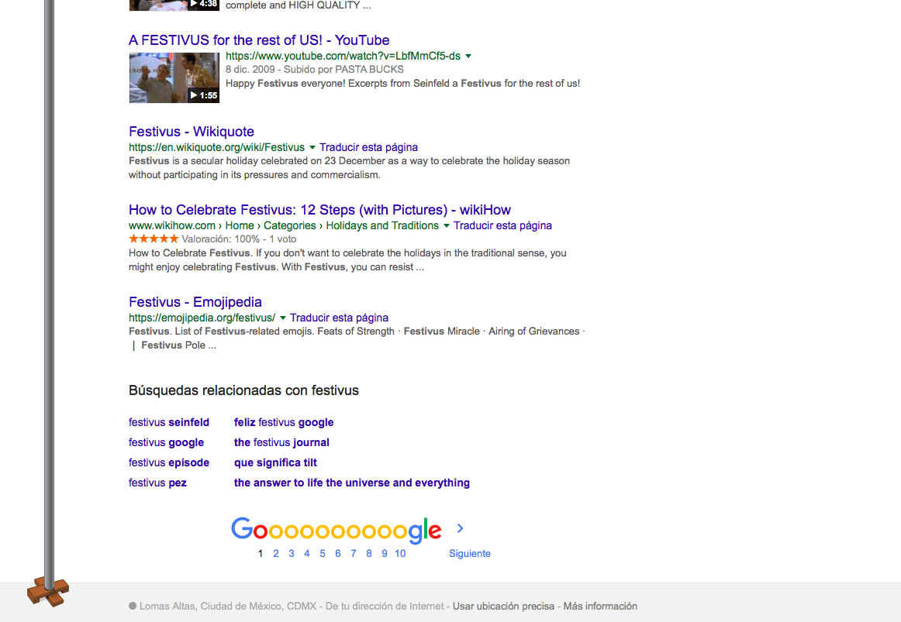Expand the Emojipedia URL dropdown arrow
The height and width of the screenshot is (622, 901).
283,318
